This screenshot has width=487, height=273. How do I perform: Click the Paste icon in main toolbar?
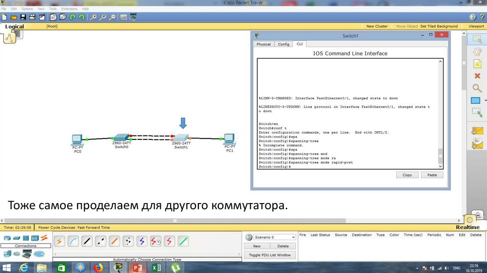click(x=63, y=18)
